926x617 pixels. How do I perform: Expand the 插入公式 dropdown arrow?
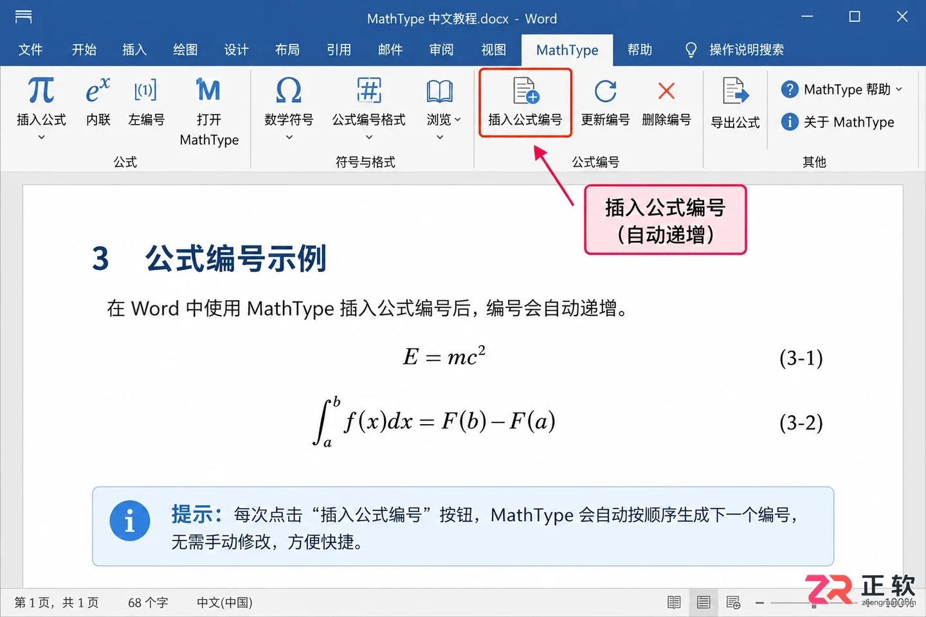(x=41, y=137)
